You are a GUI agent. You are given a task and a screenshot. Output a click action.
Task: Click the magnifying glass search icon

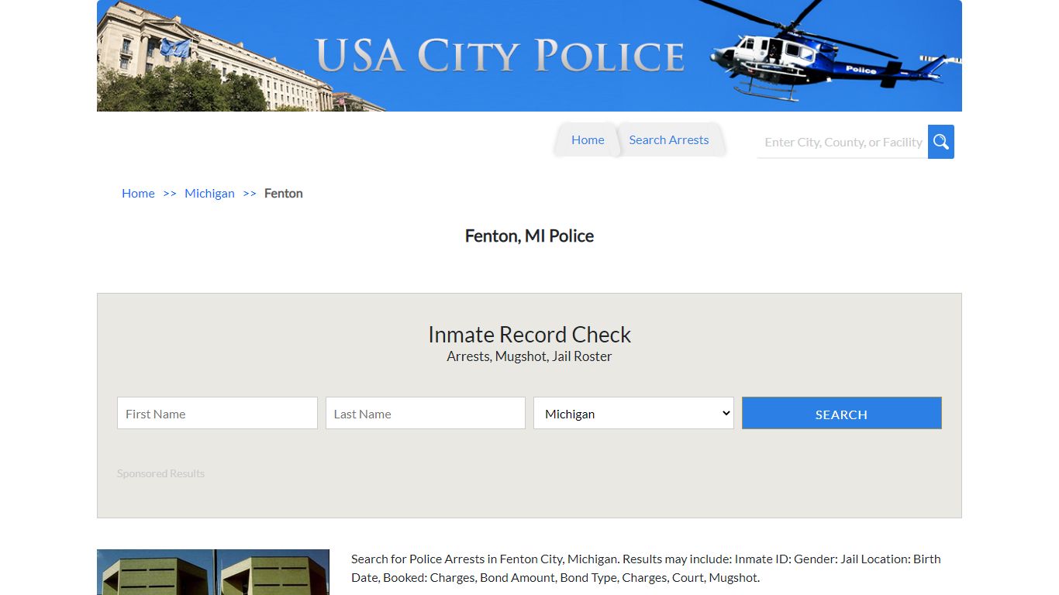click(940, 142)
